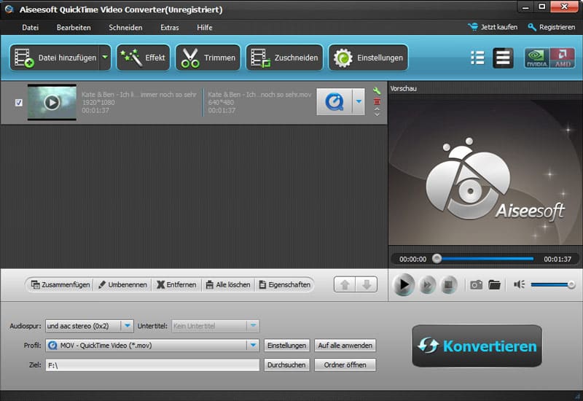The width and height of the screenshot is (583, 401).
Task: Start preview playback with play button
Action: [x=404, y=285]
